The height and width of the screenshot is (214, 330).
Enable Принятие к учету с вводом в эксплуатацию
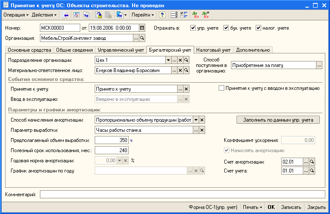pyautogui.click(x=221, y=88)
